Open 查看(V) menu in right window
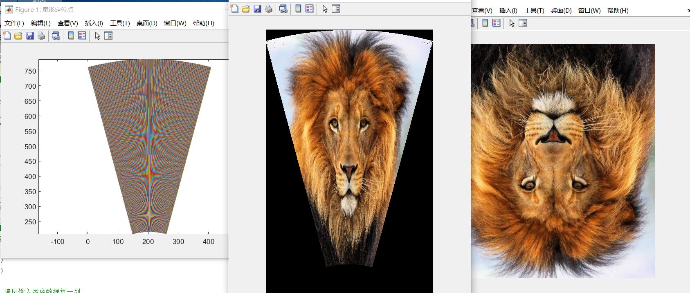 pyautogui.click(x=482, y=11)
